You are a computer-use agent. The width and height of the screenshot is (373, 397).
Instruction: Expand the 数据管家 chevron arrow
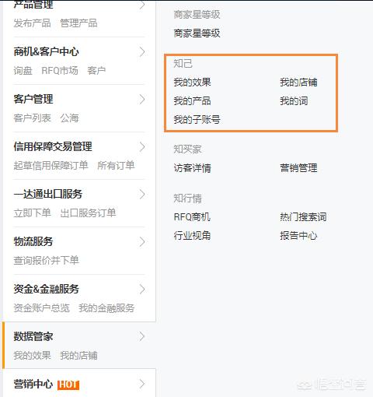(x=142, y=336)
